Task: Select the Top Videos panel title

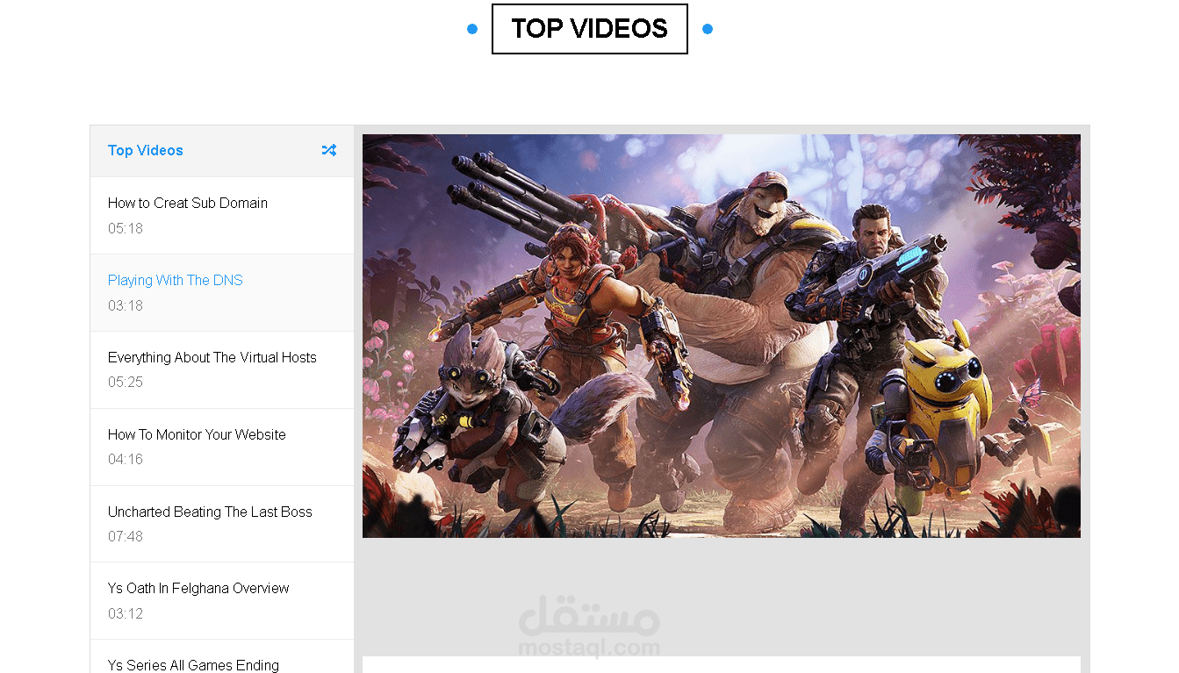Action: click(x=146, y=150)
